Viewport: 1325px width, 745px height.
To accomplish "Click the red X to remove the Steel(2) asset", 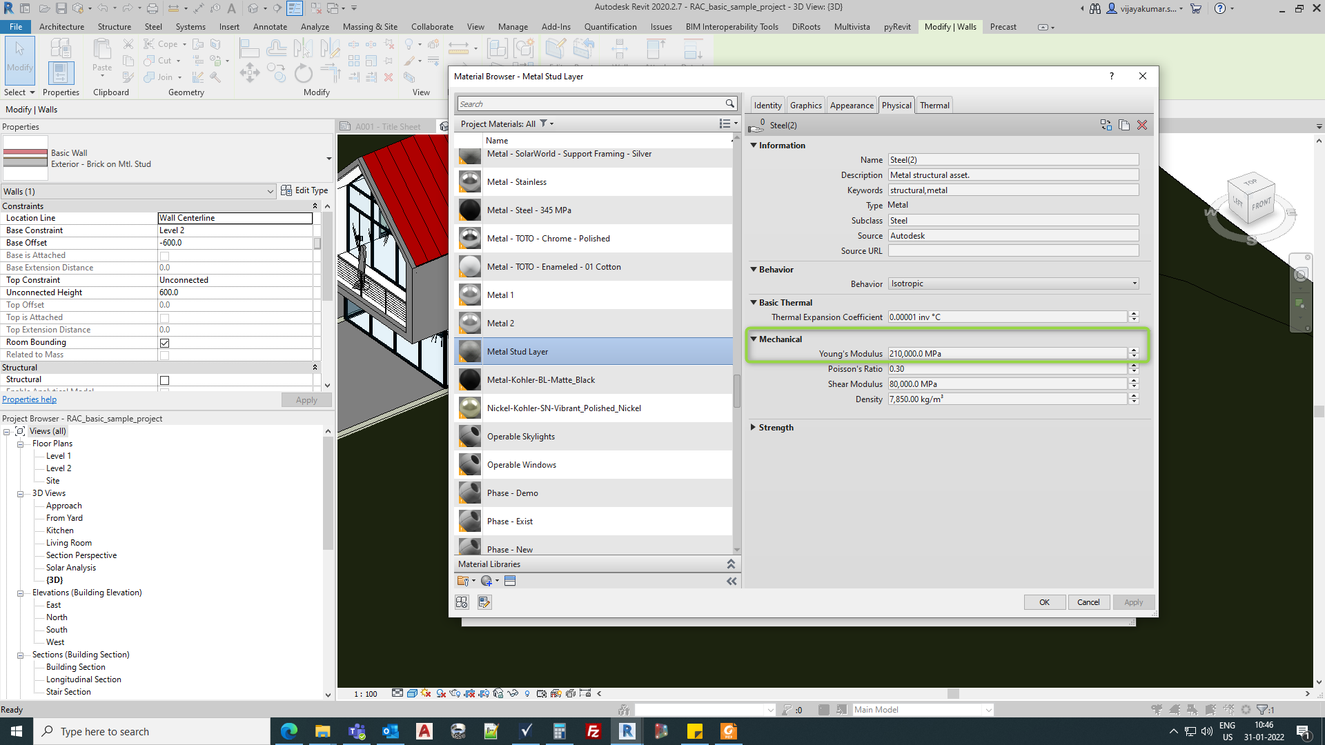I will tap(1142, 125).
